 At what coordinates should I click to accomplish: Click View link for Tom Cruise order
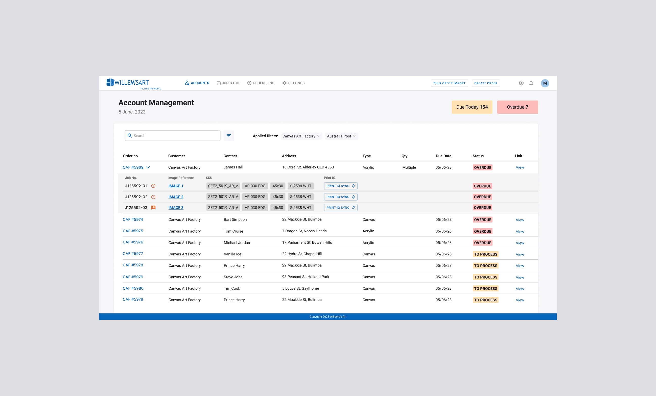(x=520, y=232)
